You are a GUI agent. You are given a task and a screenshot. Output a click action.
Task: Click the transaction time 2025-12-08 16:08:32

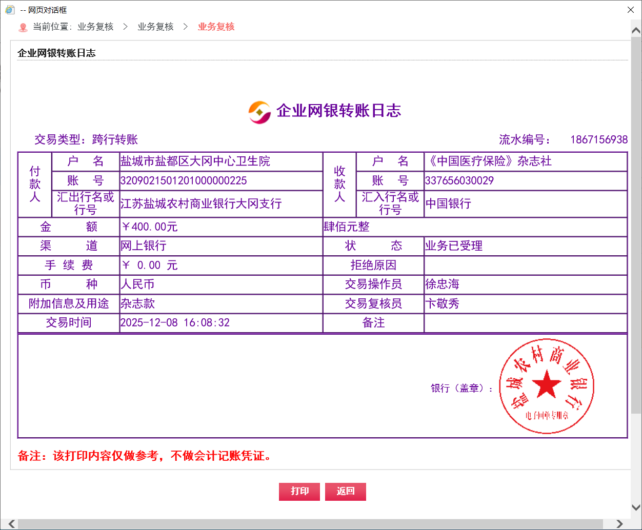pyautogui.click(x=175, y=323)
